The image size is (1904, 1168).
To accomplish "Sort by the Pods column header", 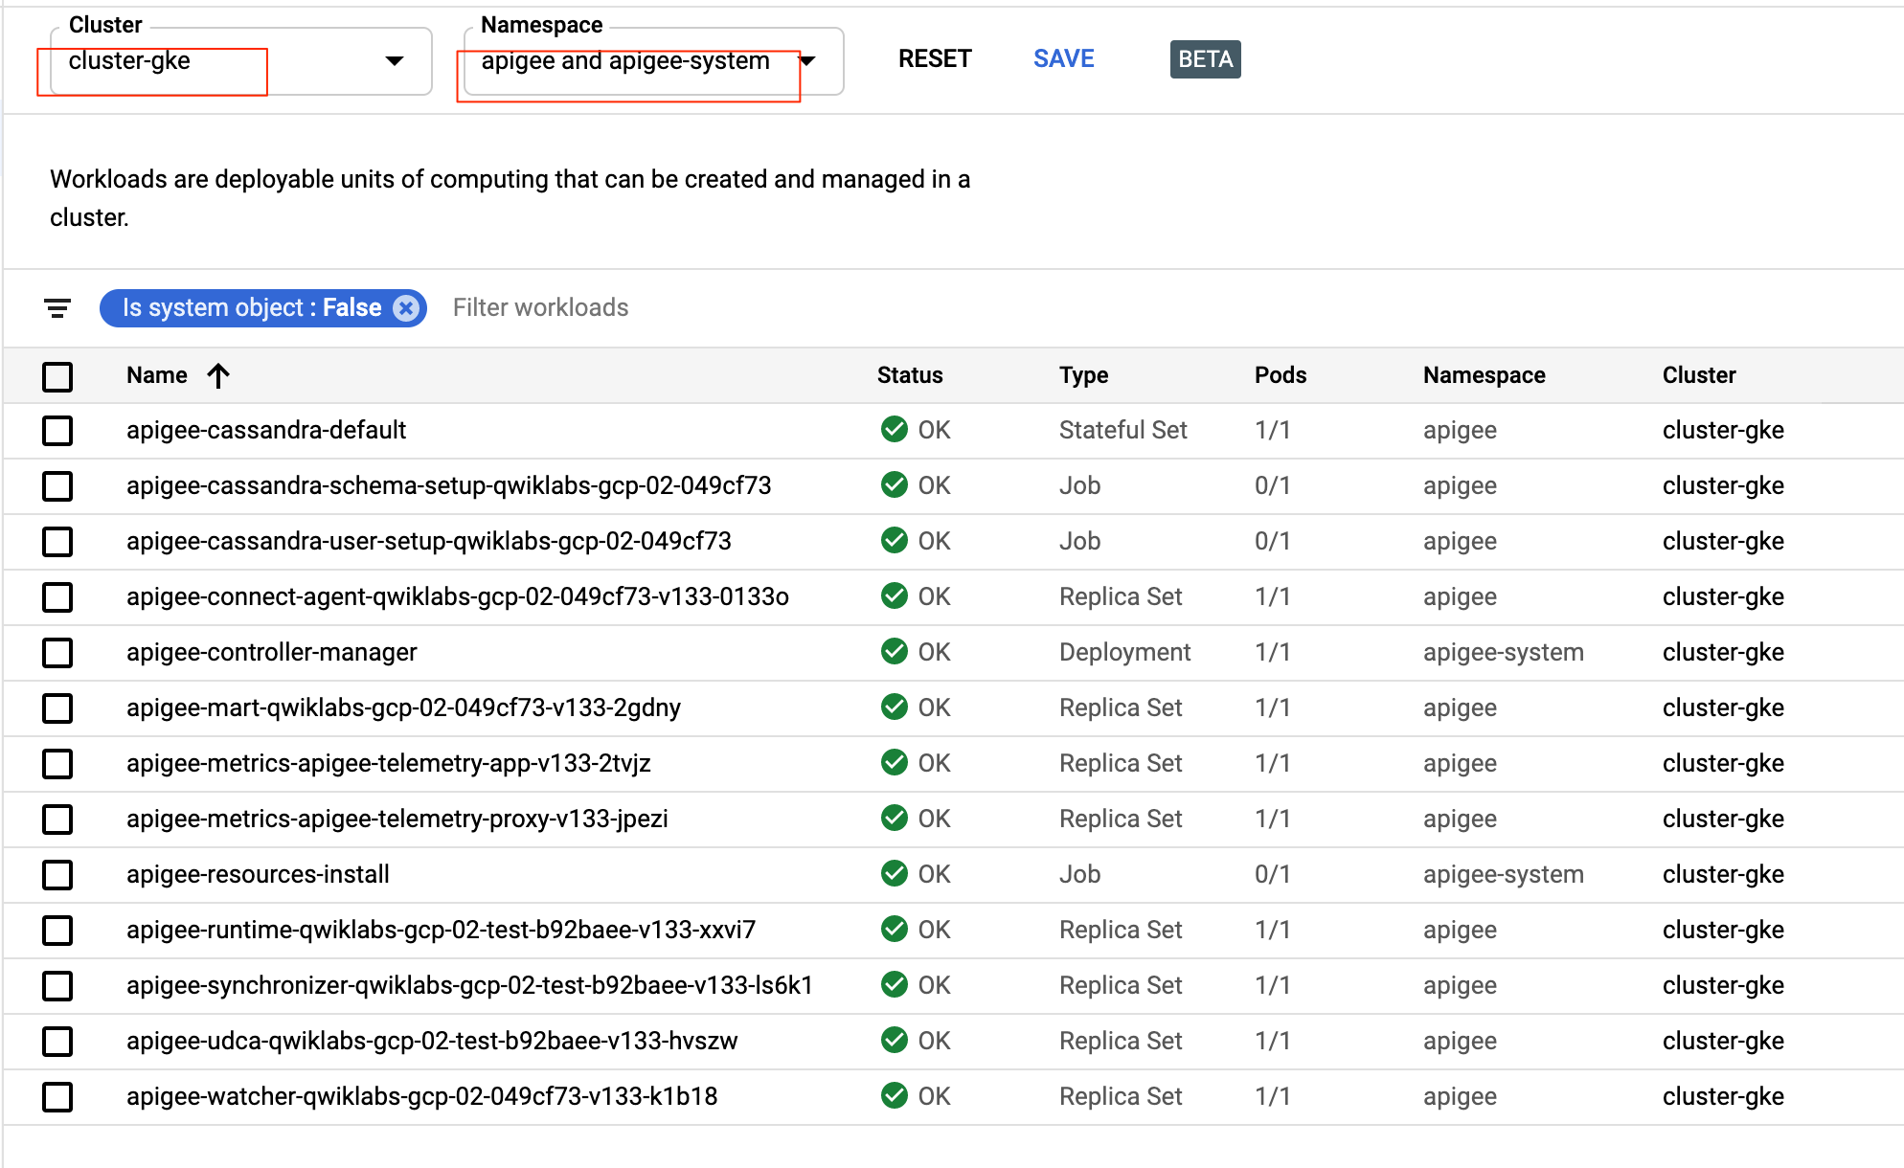I will coord(1281,375).
